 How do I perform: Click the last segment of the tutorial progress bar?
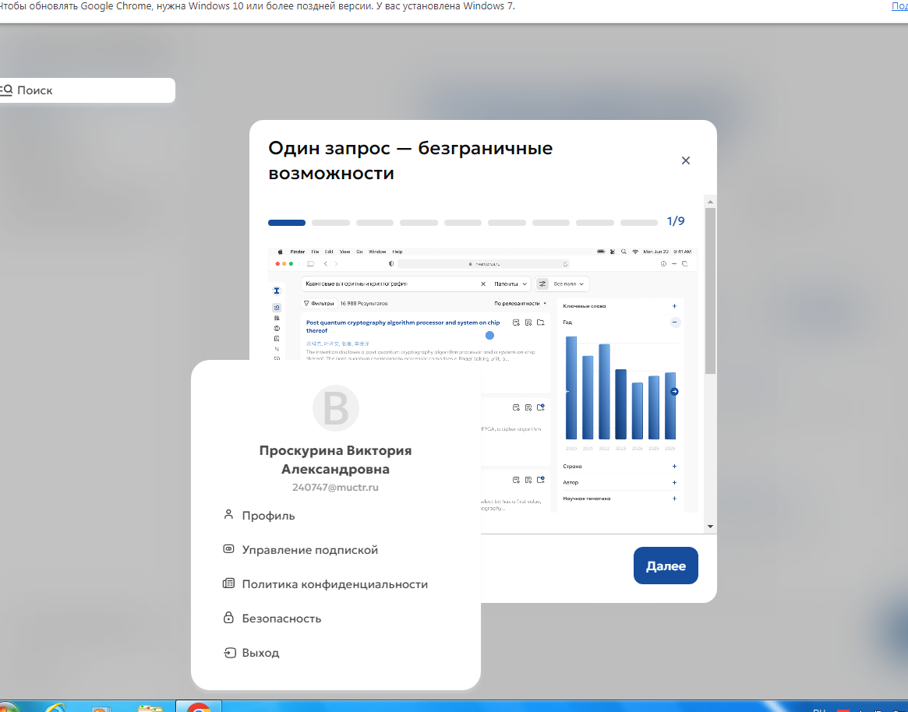click(x=638, y=222)
